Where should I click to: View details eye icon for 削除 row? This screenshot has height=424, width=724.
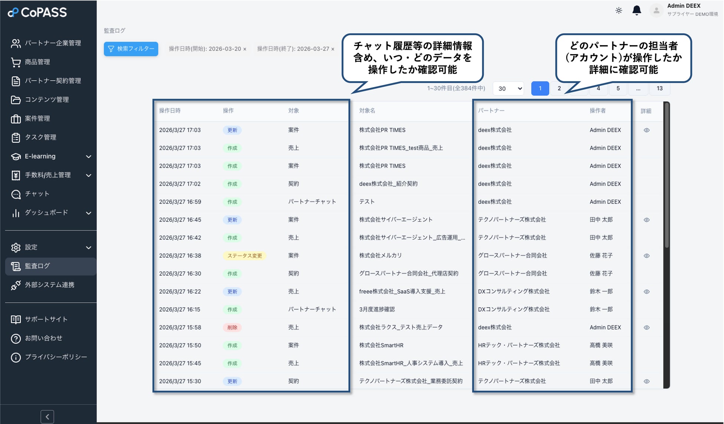click(x=646, y=328)
